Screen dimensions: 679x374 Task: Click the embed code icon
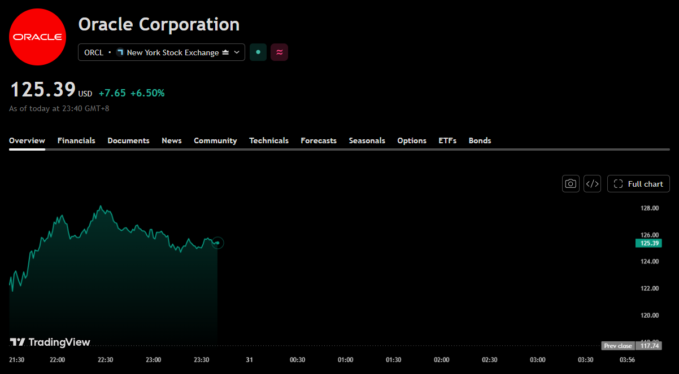click(592, 184)
